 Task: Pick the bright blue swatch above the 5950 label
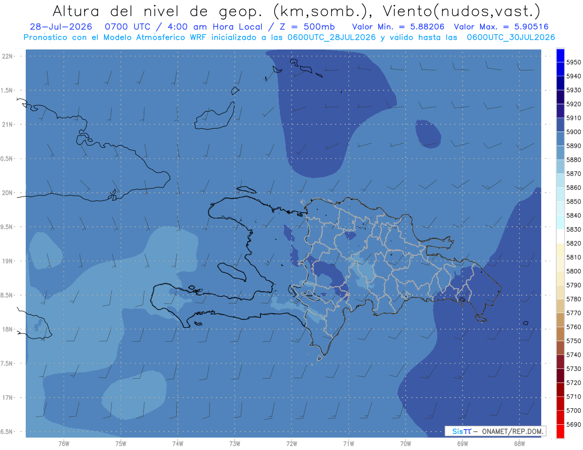pos(560,55)
